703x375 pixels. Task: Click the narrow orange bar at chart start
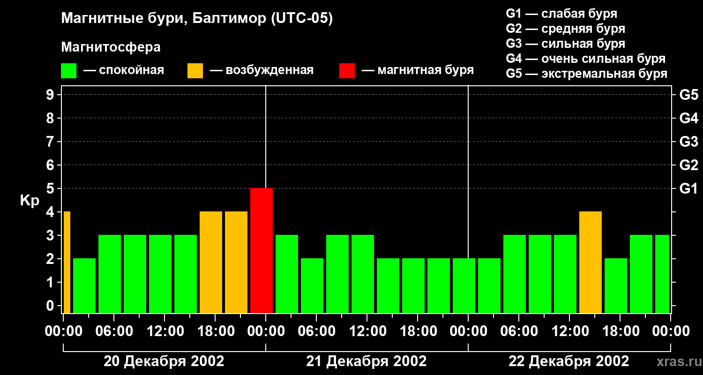(x=67, y=262)
